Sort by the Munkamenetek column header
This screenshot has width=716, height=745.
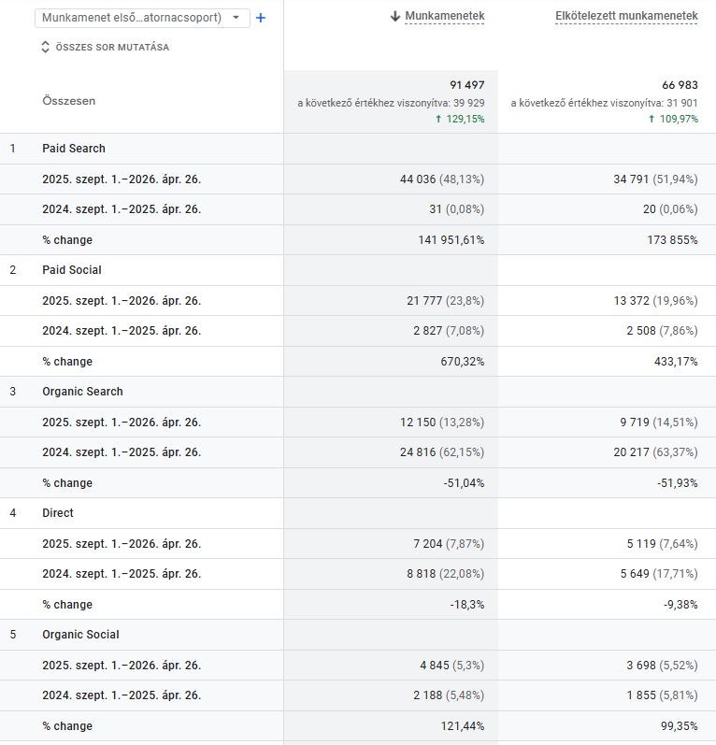tap(444, 16)
